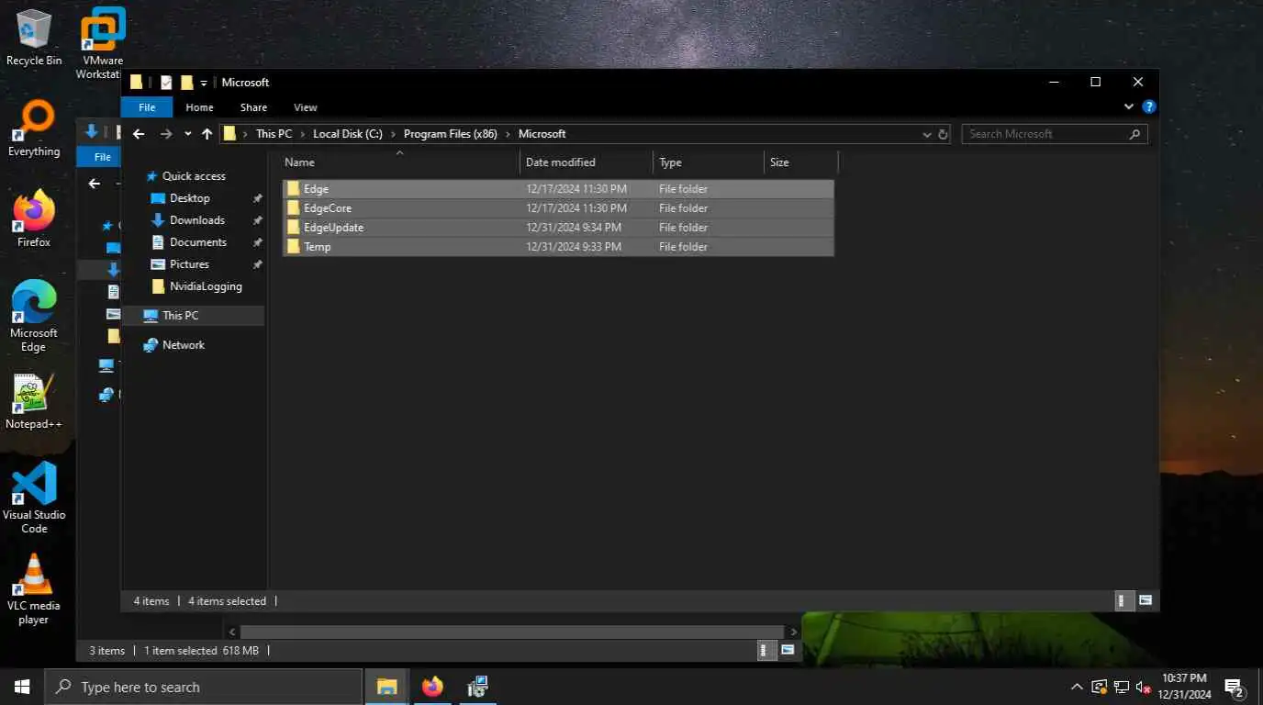This screenshot has width=1263, height=705.
Task: Open the address bar history dropdown
Action: (x=927, y=134)
